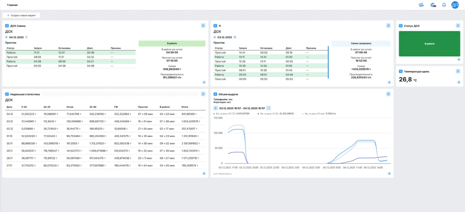Click the scrollbar of widget 11 downtime table
Image resolution: width=465 pixels, height=212 pixels.
click(328, 62)
